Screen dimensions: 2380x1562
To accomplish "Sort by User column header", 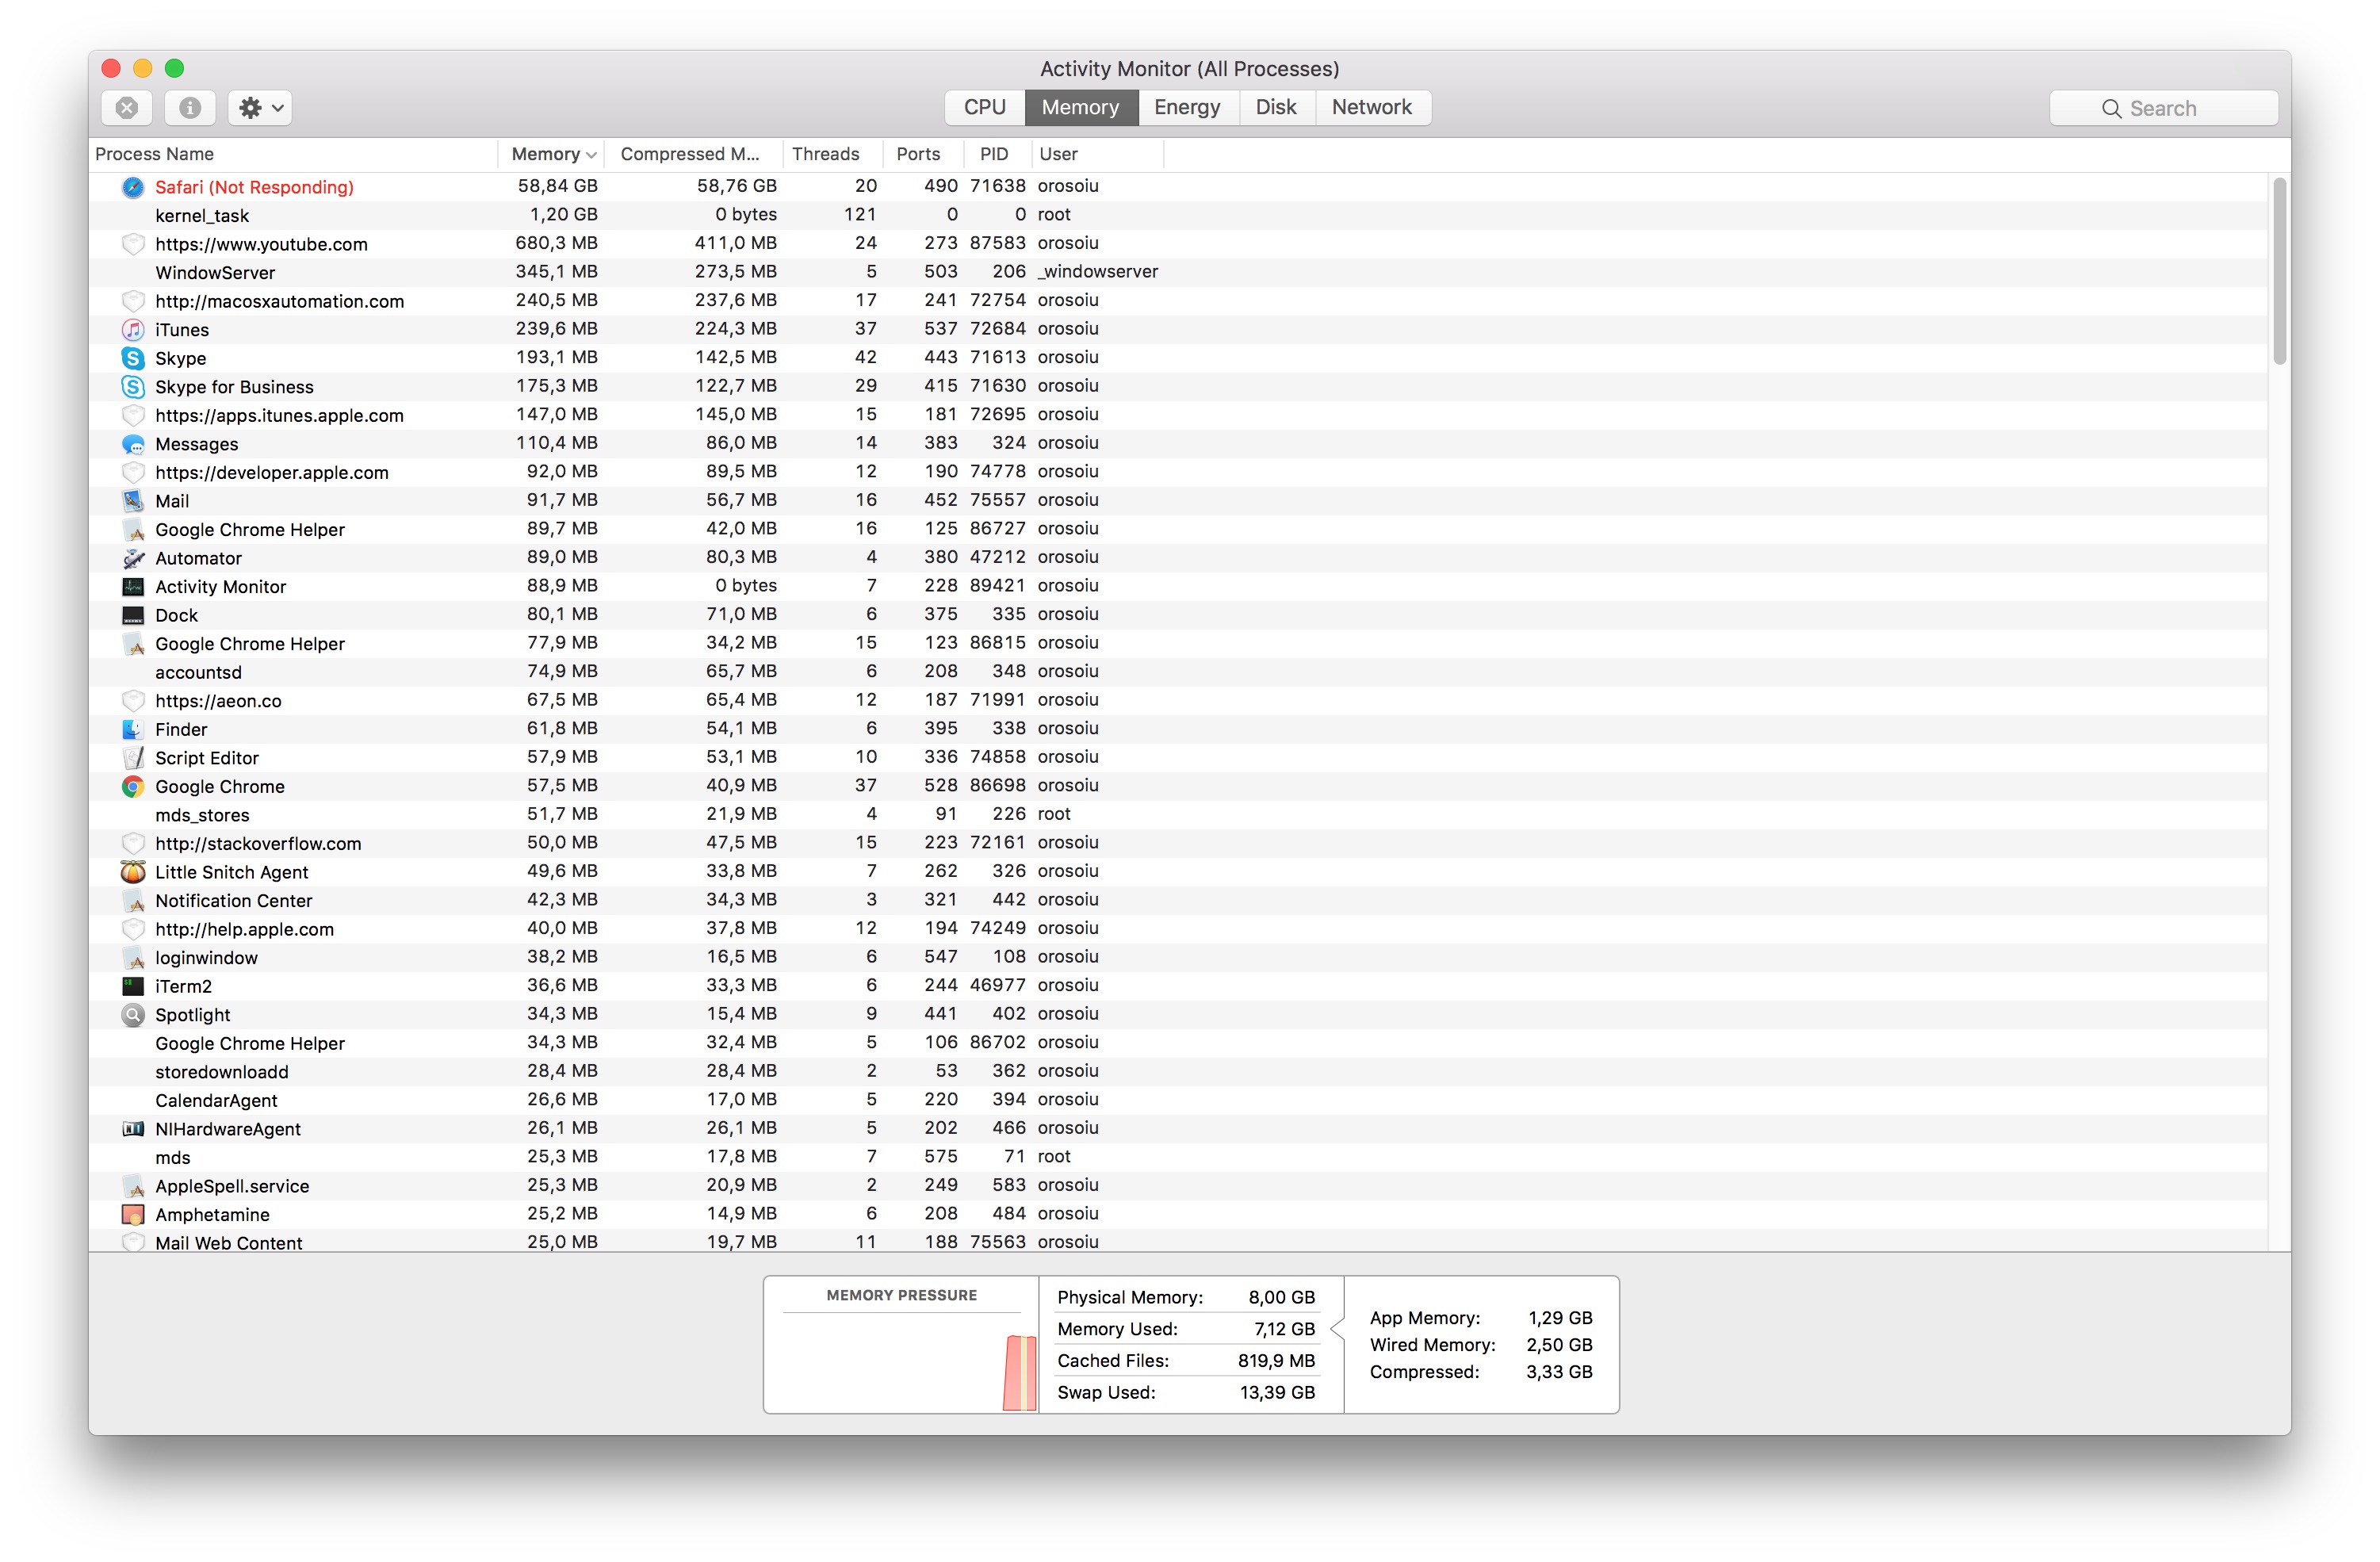I will point(1098,154).
